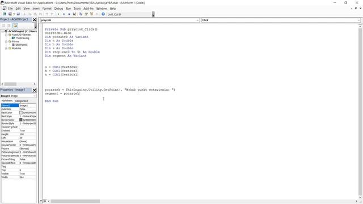The image size is (363, 204).
Task: Select the Picture property row
Action: 19,148
